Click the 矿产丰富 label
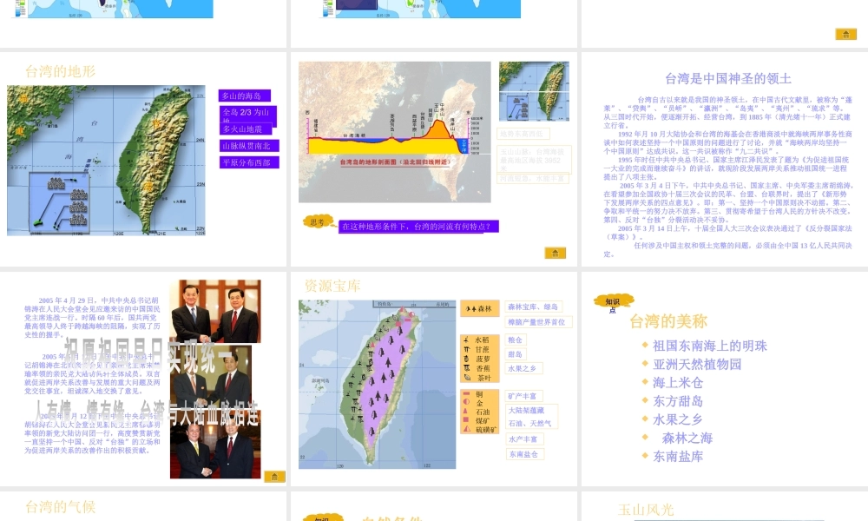868x521 pixels. point(523,396)
